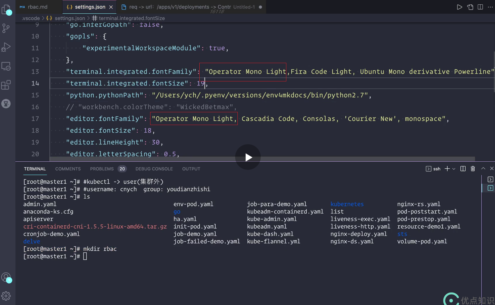Close the settings.json tab
The width and height of the screenshot is (495, 305).
111,7
